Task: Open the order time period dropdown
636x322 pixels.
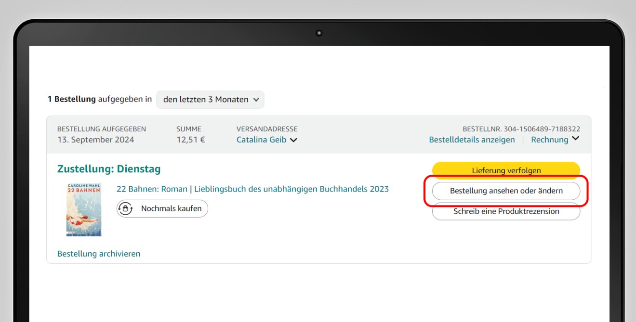Action: (210, 100)
